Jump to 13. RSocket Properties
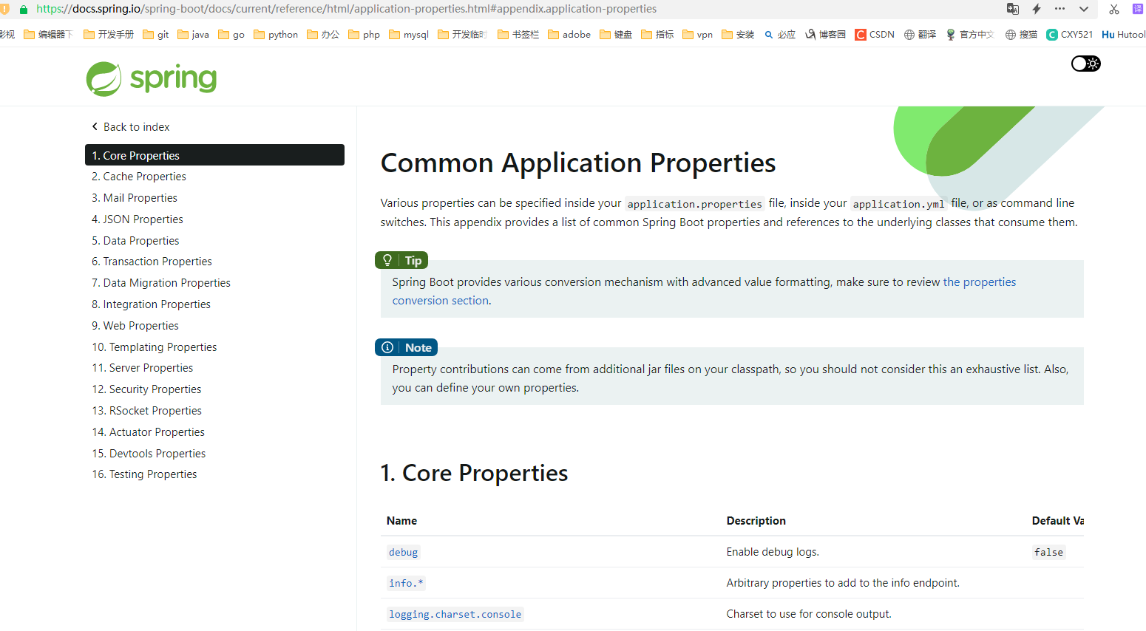Image resolution: width=1146 pixels, height=631 pixels. coord(146,411)
